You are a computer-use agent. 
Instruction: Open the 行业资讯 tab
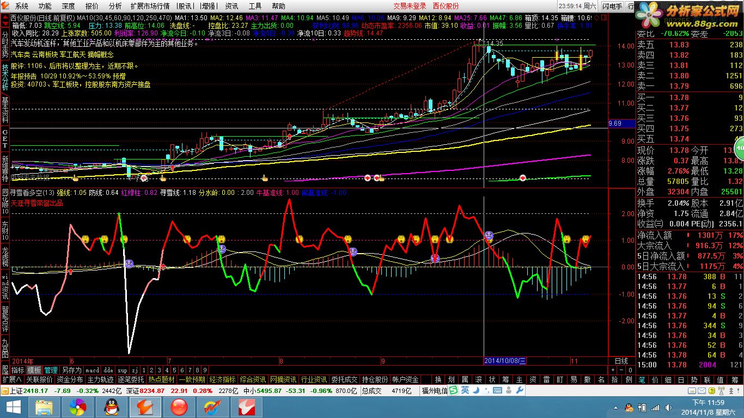point(314,379)
